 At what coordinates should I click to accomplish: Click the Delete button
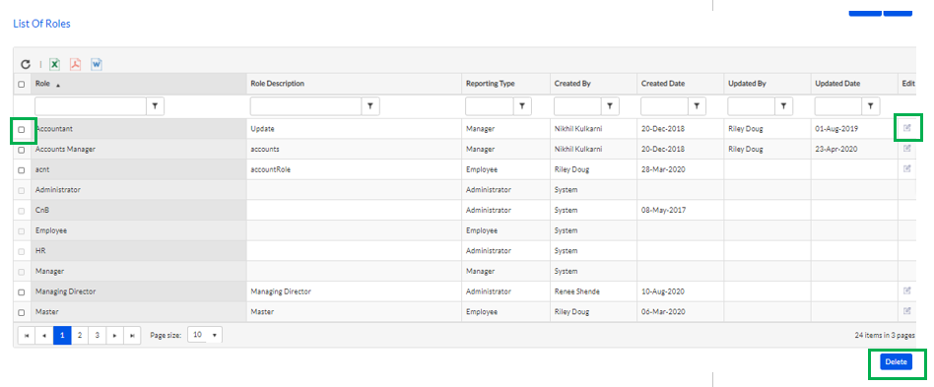click(x=896, y=362)
